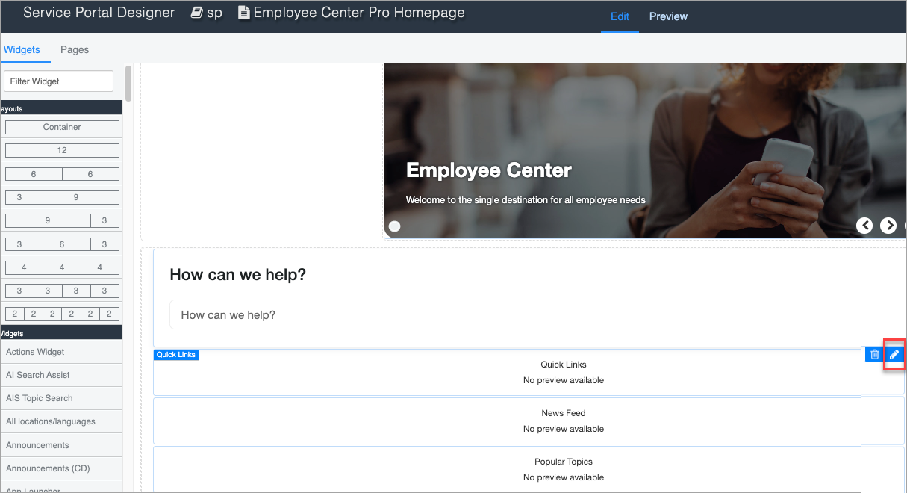Select All locations/languages widget
Viewport: 907px width, 493px height.
(61, 421)
